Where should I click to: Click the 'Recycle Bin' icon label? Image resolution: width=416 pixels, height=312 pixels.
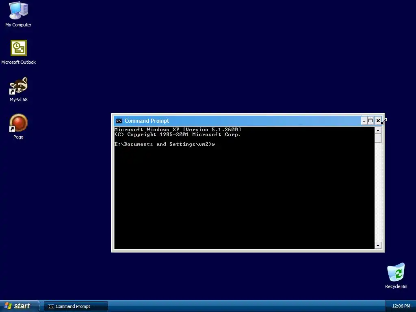396,286
